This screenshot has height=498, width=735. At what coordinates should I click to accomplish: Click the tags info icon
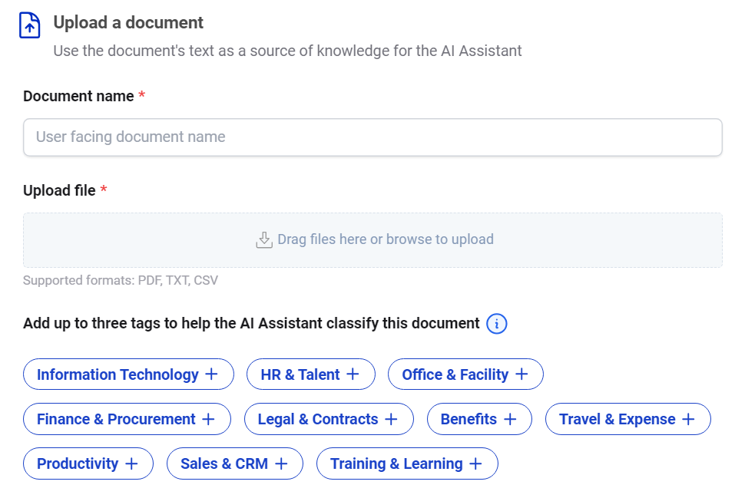tap(496, 324)
